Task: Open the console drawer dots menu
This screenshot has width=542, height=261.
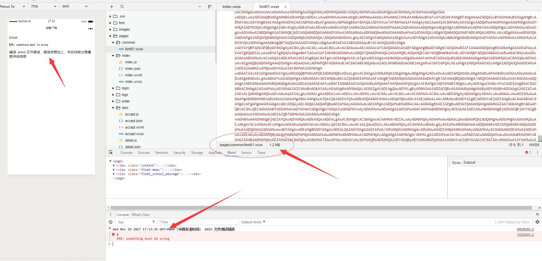Action: pos(111,214)
